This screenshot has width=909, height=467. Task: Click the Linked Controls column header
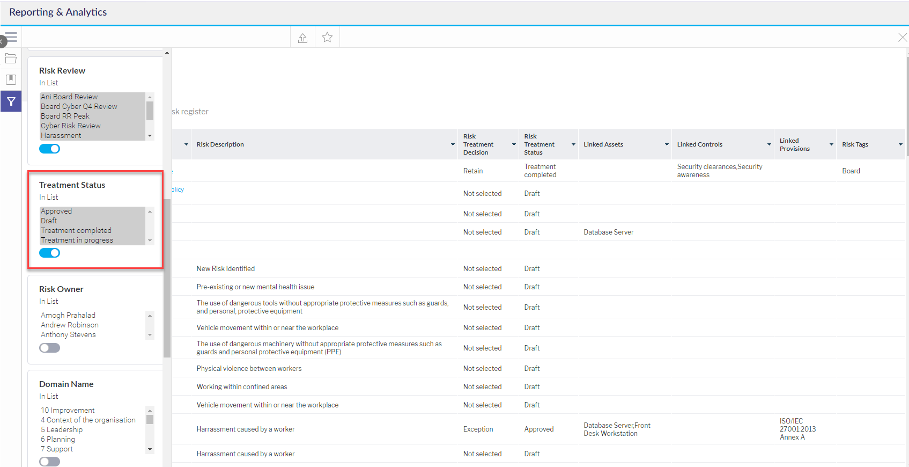point(699,144)
